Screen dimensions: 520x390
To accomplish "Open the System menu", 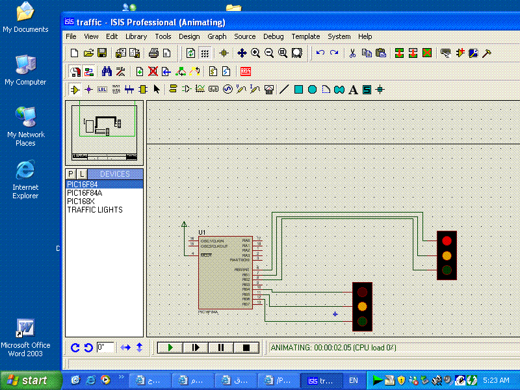I will point(339,36).
